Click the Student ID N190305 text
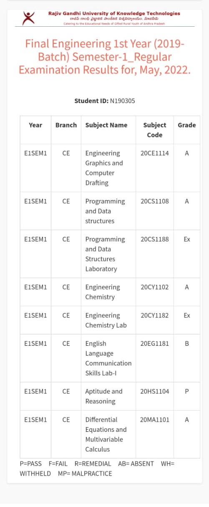209x507 pixels. click(x=105, y=101)
